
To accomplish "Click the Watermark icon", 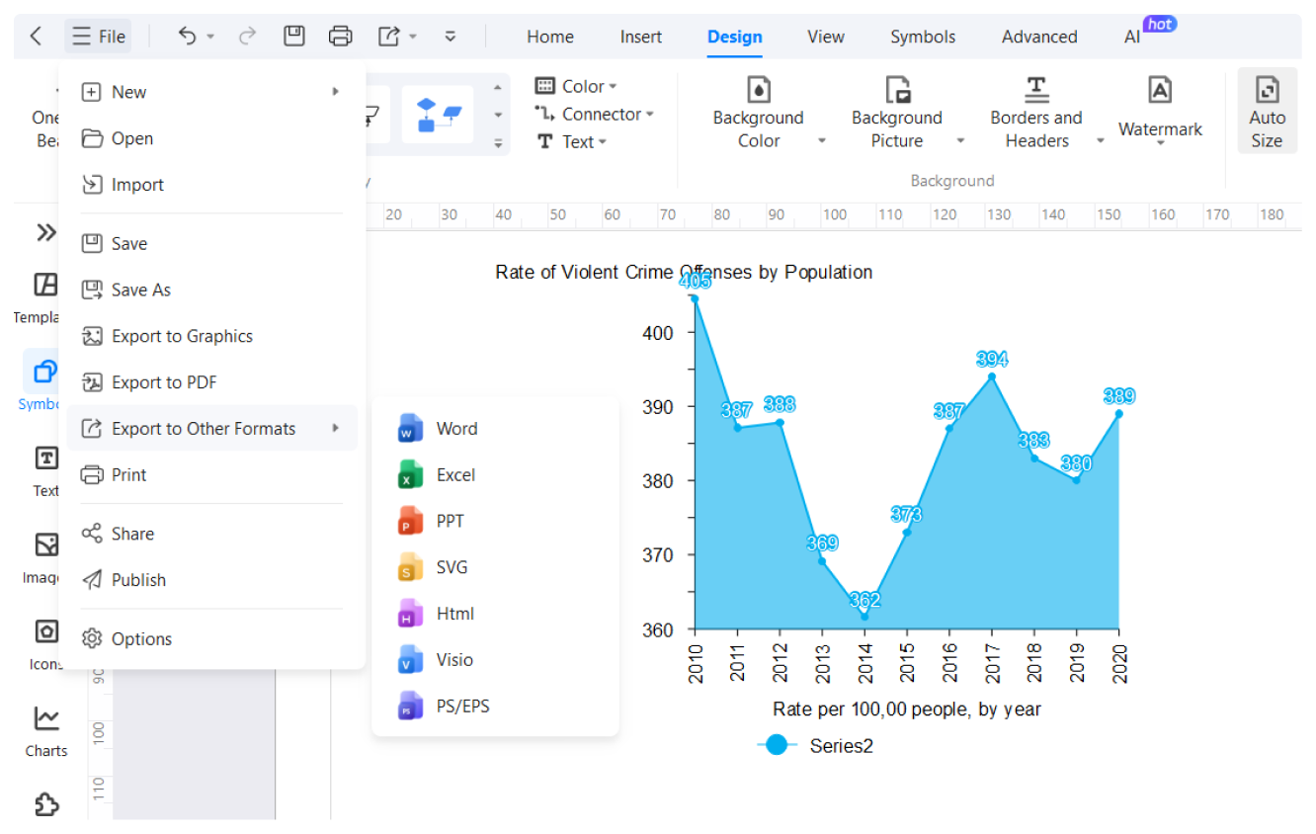I will pyautogui.click(x=1160, y=90).
